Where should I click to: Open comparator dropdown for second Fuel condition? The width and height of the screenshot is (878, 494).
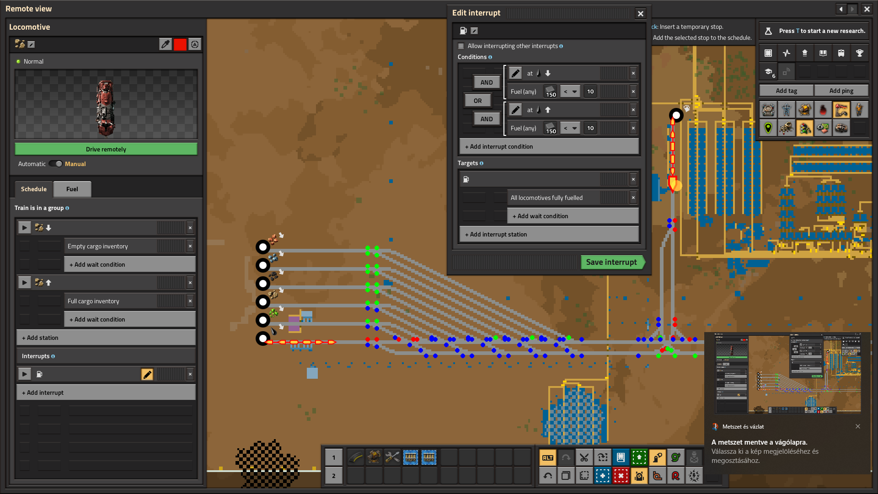click(x=570, y=128)
